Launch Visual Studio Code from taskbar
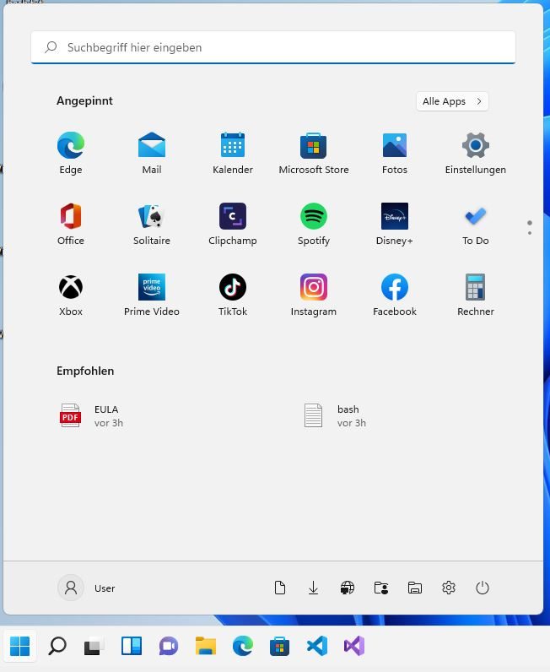 [x=317, y=646]
